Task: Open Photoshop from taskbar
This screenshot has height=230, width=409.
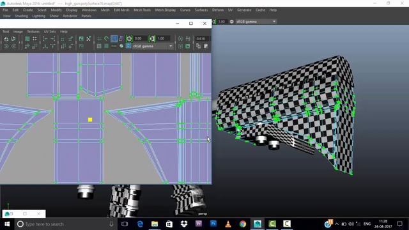Action: 213,224
